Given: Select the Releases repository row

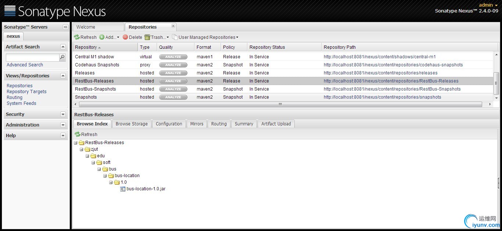Looking at the screenshot, I should 283,73.
